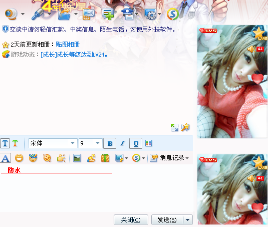Insert an emoticon with the smiley face icon
Image resolution: width=268 pixels, height=227 pixels.
[19, 158]
